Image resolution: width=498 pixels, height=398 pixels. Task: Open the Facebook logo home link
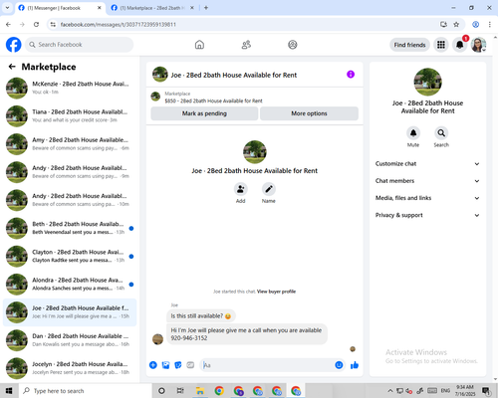pyautogui.click(x=14, y=45)
